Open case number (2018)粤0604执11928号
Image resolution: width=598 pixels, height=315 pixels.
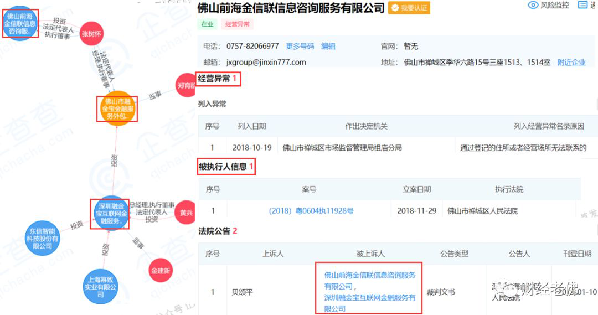[x=311, y=211]
